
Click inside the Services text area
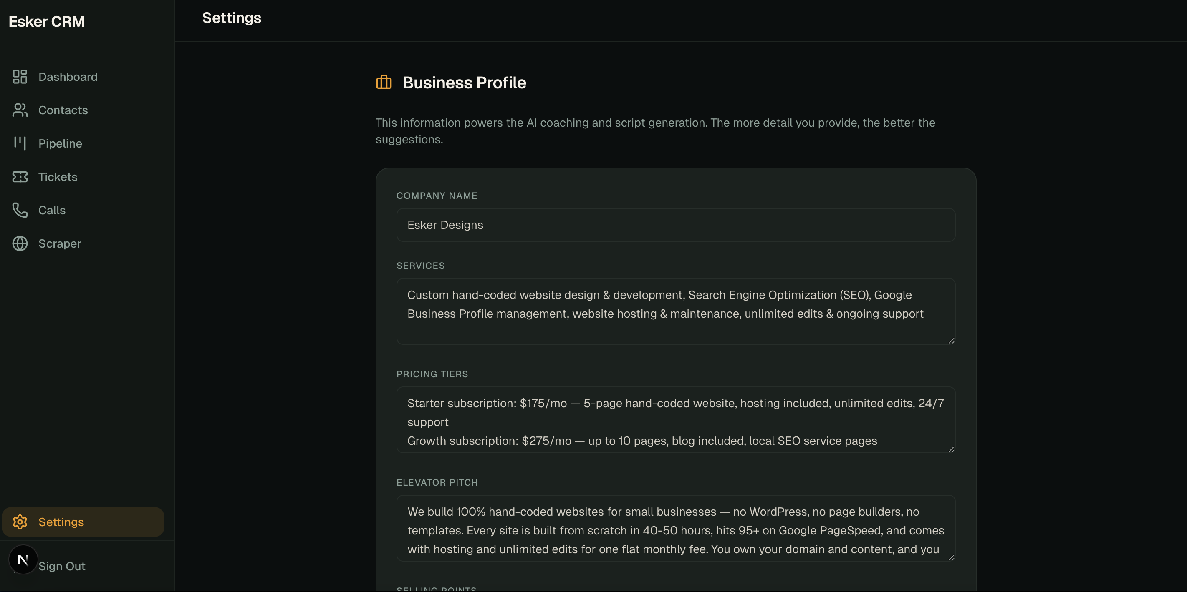pos(676,311)
